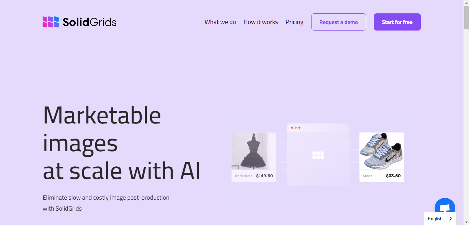Go to How it works section
This screenshot has height=225, width=469.
261,22
